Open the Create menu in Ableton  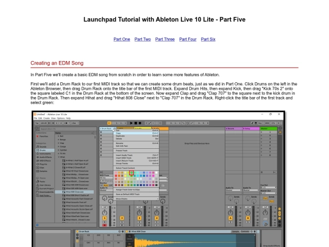[x=46, y=118]
